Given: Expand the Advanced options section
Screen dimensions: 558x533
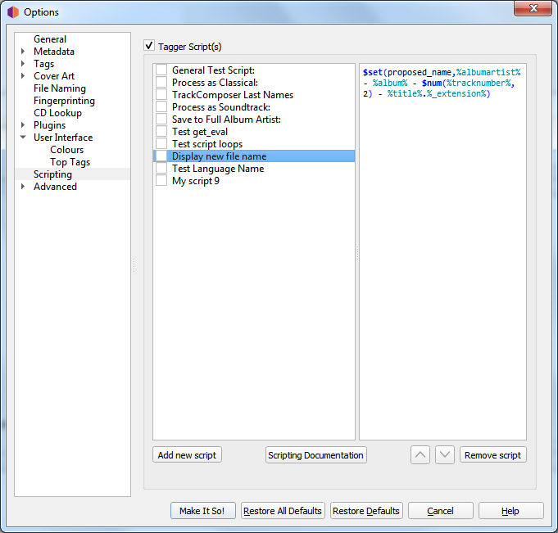Looking at the screenshot, I should pos(23,187).
